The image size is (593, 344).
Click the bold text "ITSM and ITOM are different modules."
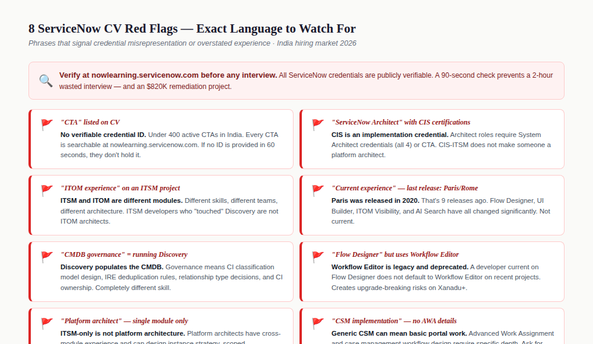point(122,200)
